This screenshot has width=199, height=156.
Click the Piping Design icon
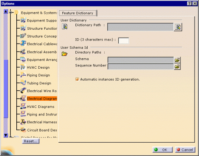pyautogui.click(x=23, y=75)
